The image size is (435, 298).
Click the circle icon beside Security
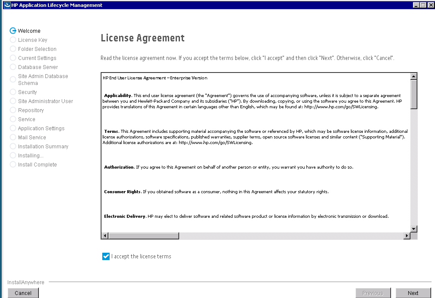click(13, 92)
